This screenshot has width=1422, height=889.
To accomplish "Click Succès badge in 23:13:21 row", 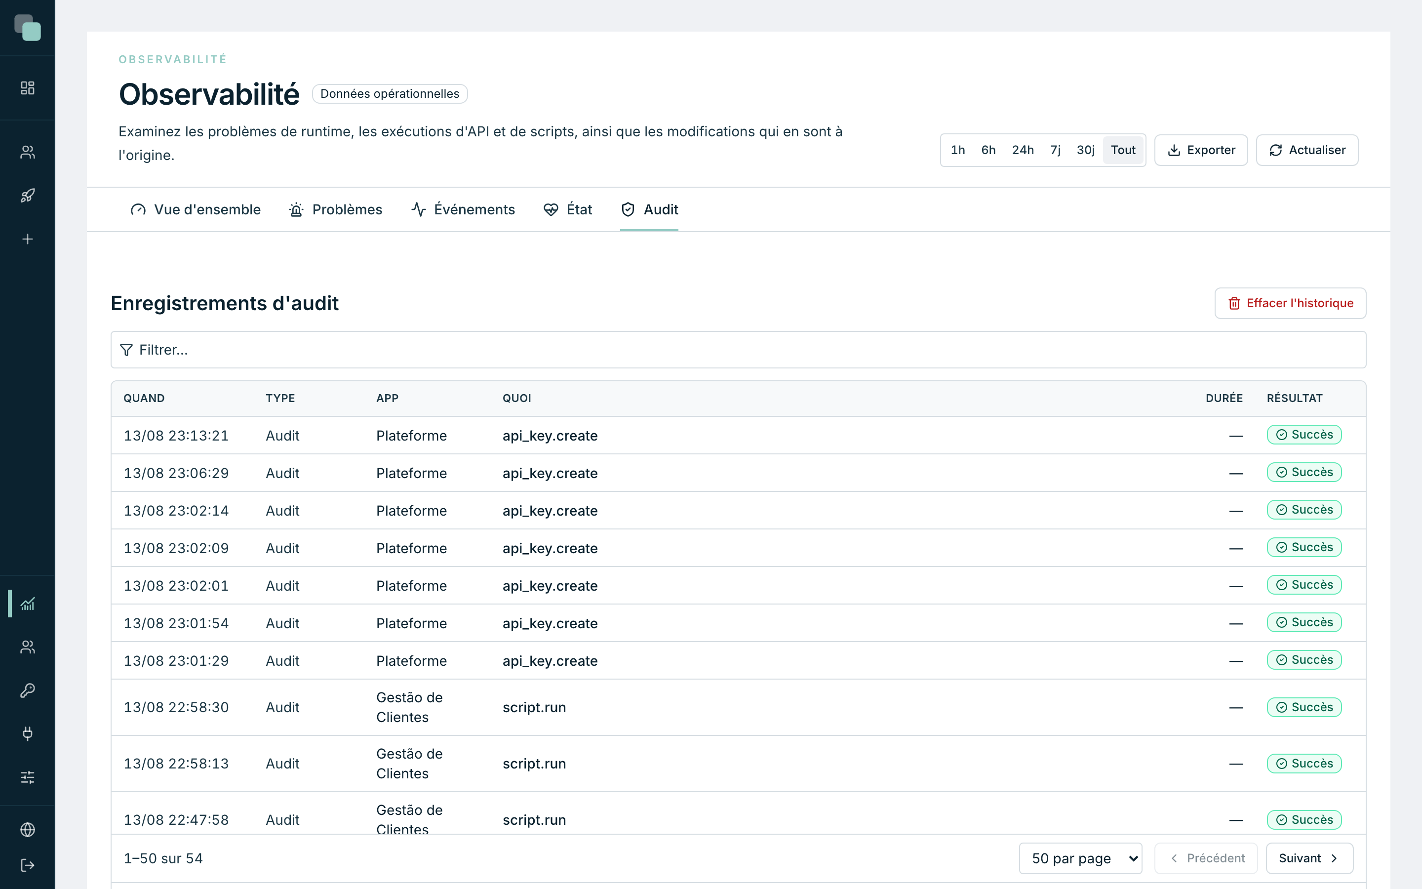I will click(1304, 435).
